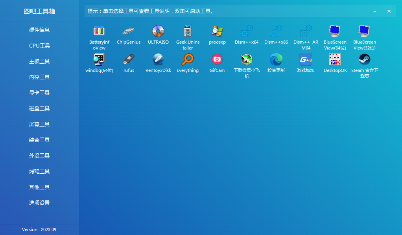Image resolution: width=402 pixels, height=235 pixels.
Task: Open ChipGenius chip detection tool
Action: coord(129,33)
